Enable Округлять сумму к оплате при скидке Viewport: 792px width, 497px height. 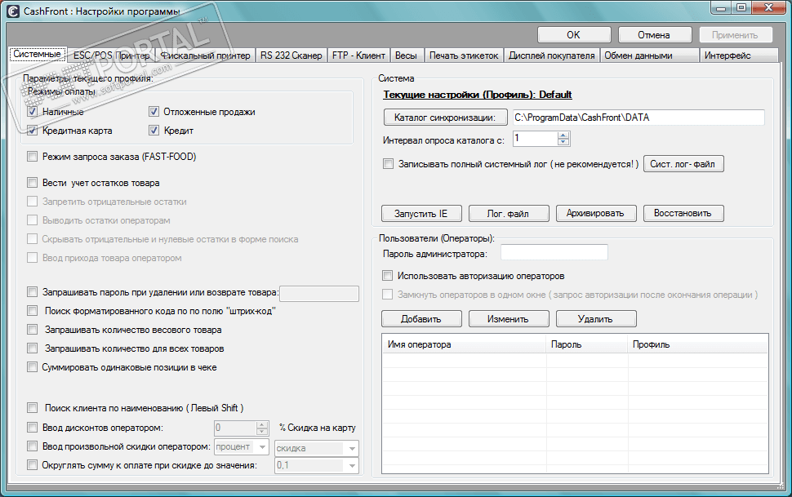pos(33,464)
